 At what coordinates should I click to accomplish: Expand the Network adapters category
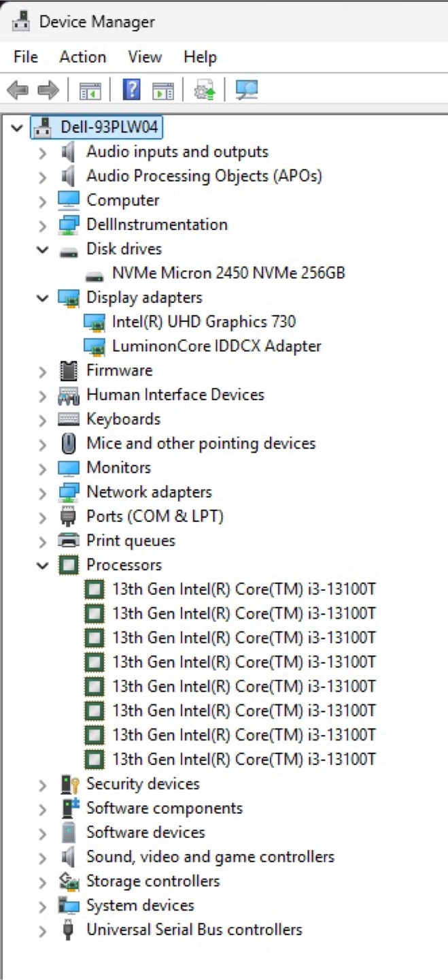(x=43, y=492)
